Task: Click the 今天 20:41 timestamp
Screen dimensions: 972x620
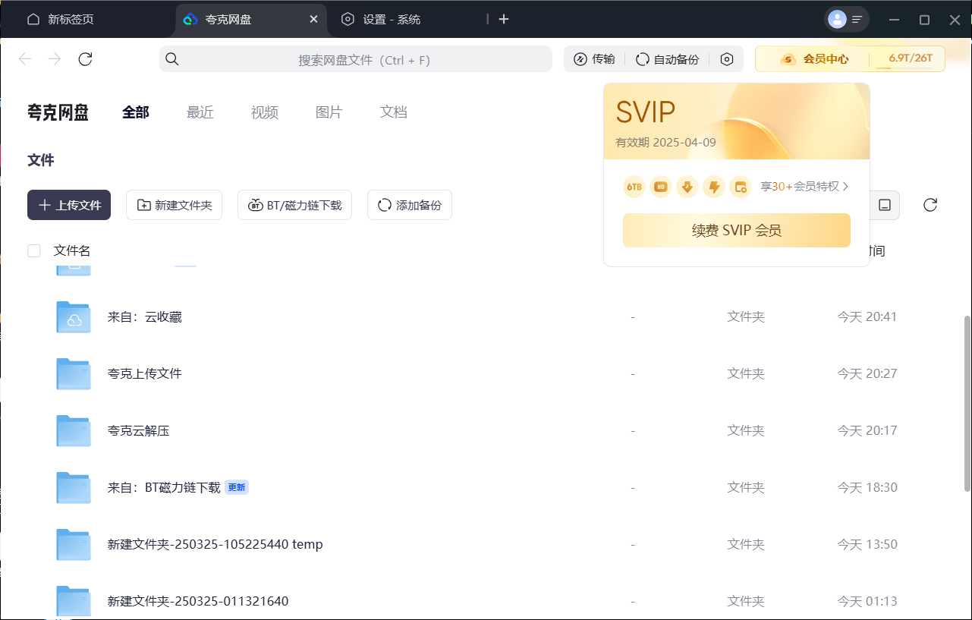Action: pos(867,316)
